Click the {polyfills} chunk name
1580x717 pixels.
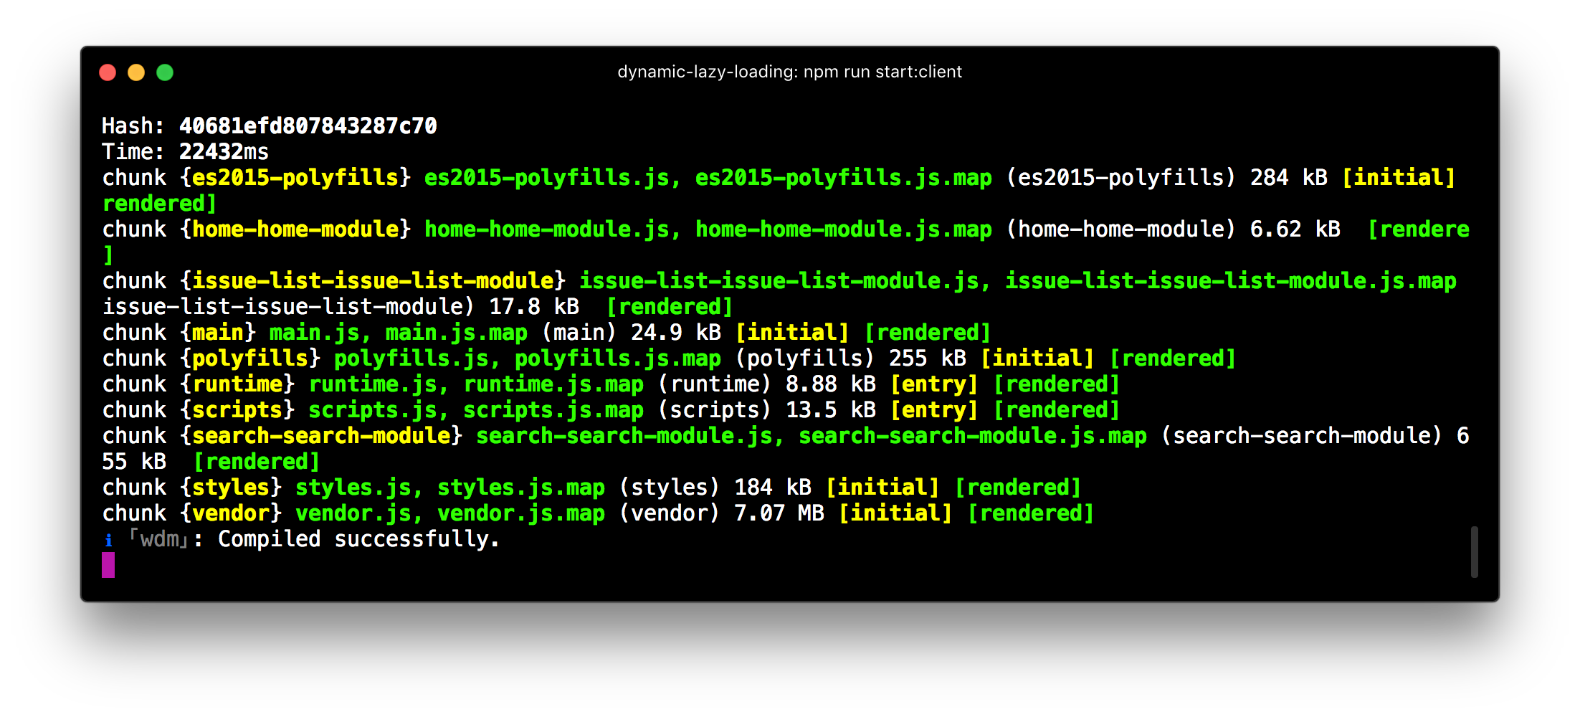coord(250,358)
